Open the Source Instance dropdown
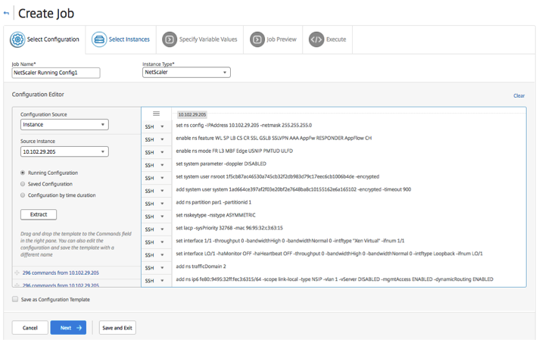The height and width of the screenshot is (340, 539). click(64, 151)
